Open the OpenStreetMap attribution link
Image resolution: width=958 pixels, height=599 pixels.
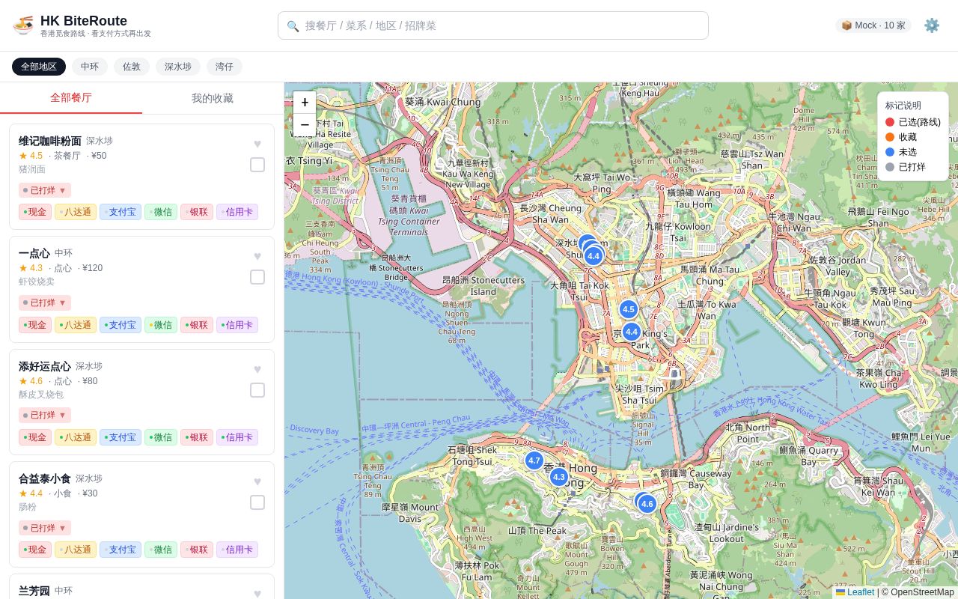click(921, 592)
